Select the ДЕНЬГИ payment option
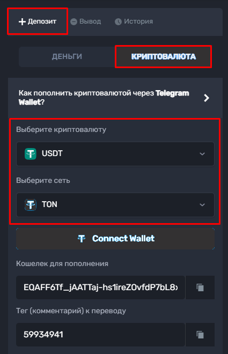The height and width of the screenshot is (354, 228). coord(67,57)
